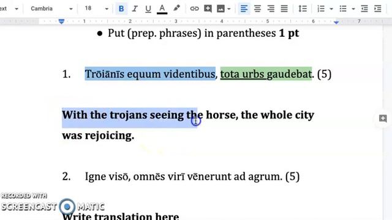Click the insert image icon
392x220 pixels.
point(221,9)
